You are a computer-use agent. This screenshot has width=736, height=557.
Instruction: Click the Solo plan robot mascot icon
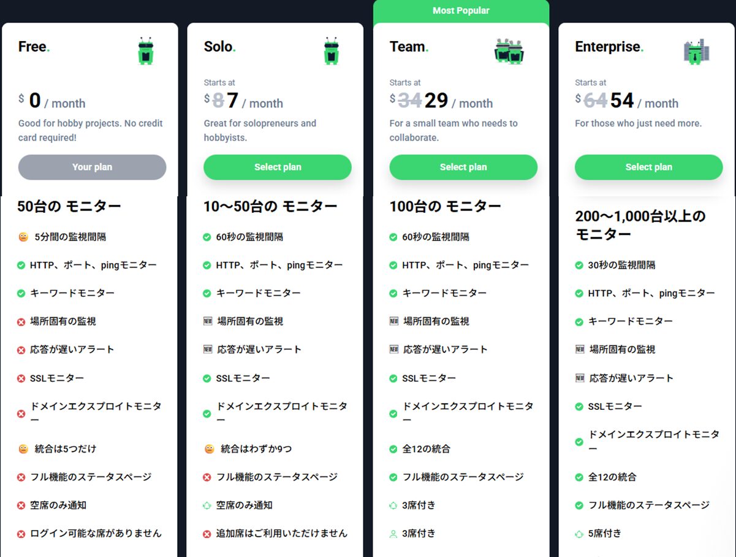(x=331, y=51)
